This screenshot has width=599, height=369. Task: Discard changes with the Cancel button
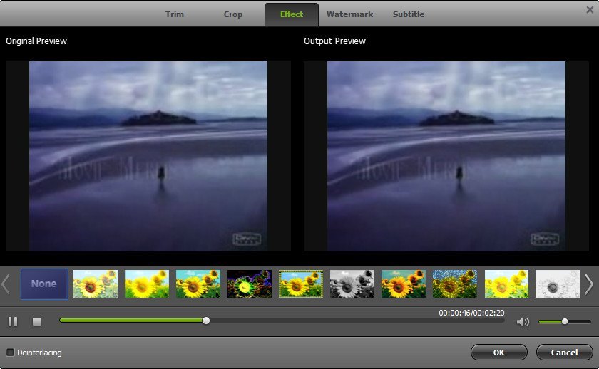[564, 353]
